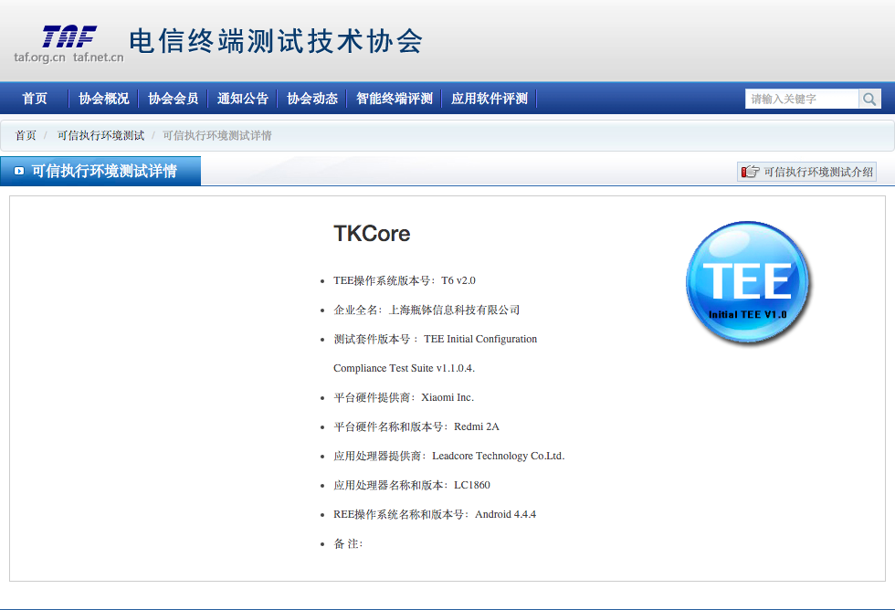Click the Redmi 2A hardware name line
The width and height of the screenshot is (895, 610).
pyautogui.click(x=416, y=426)
